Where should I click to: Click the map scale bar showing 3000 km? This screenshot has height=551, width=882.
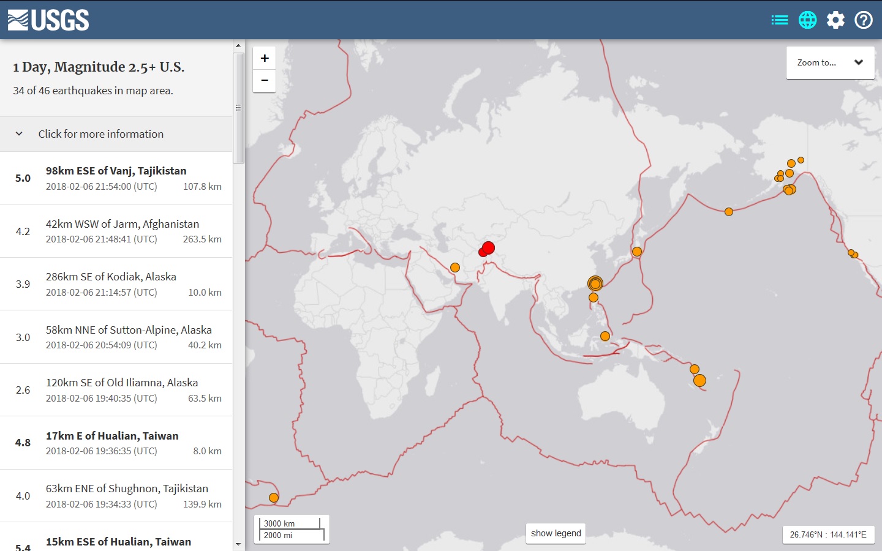pos(292,529)
